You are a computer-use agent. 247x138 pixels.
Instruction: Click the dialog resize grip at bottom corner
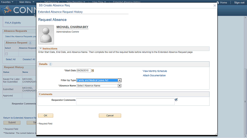click(216, 134)
